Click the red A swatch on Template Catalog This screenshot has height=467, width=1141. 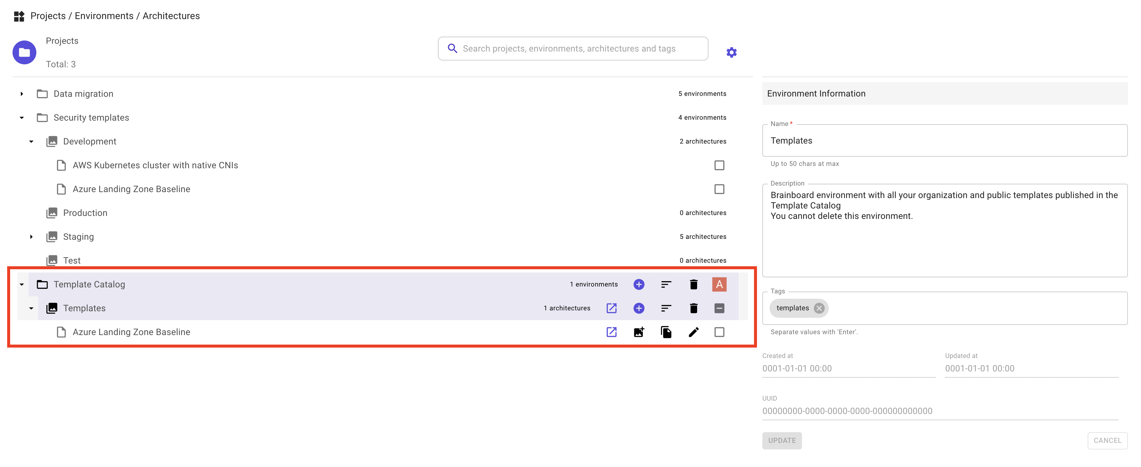pyautogui.click(x=719, y=284)
